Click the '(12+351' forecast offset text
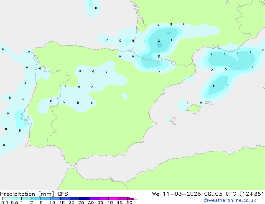This screenshot has width=265, height=204. [252, 194]
